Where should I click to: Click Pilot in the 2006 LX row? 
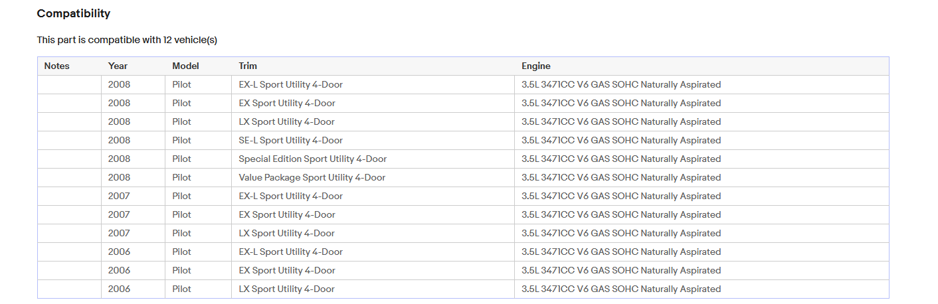(181, 289)
